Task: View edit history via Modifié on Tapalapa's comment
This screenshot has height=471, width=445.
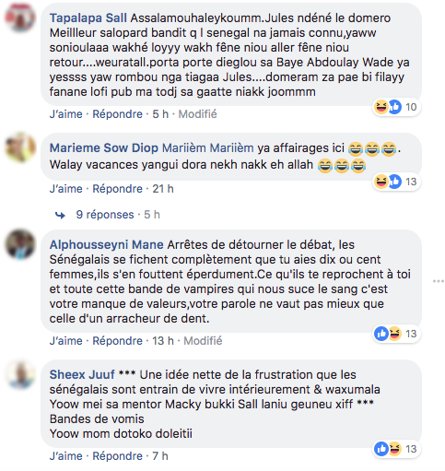Action: tap(198, 114)
